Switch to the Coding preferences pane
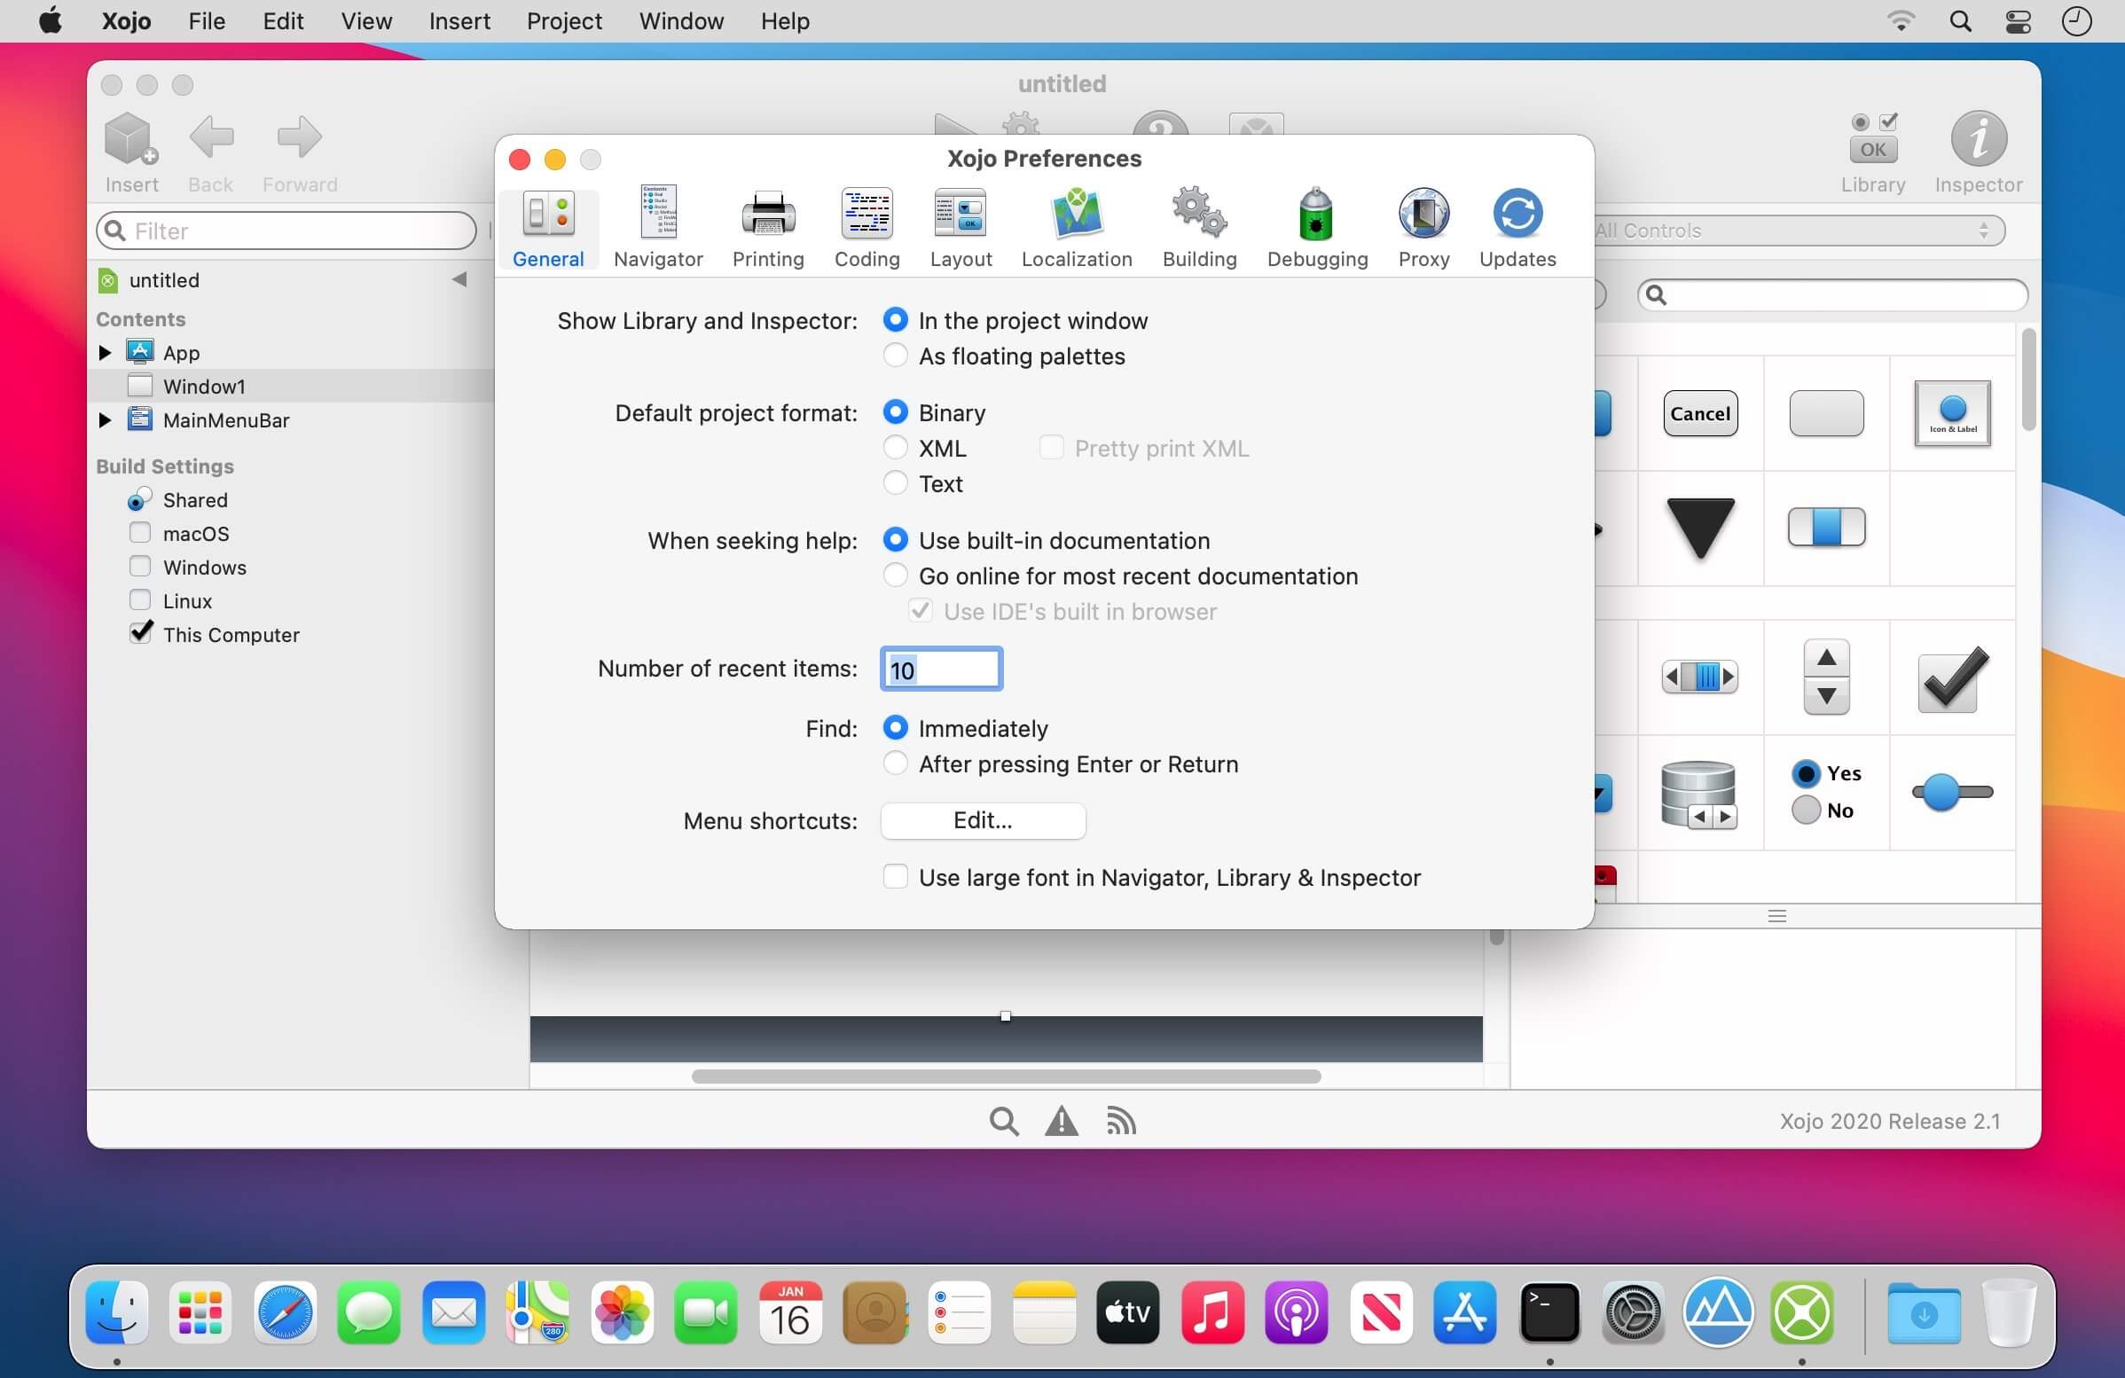 (x=866, y=228)
